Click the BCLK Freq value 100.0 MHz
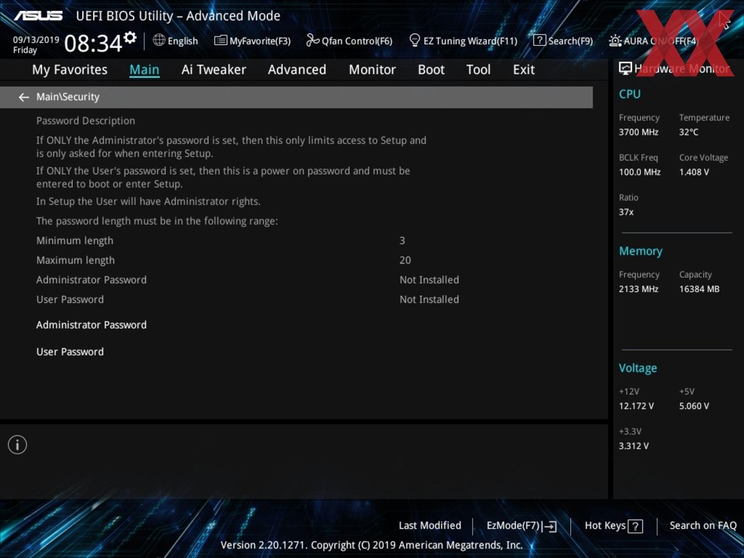 (640, 172)
